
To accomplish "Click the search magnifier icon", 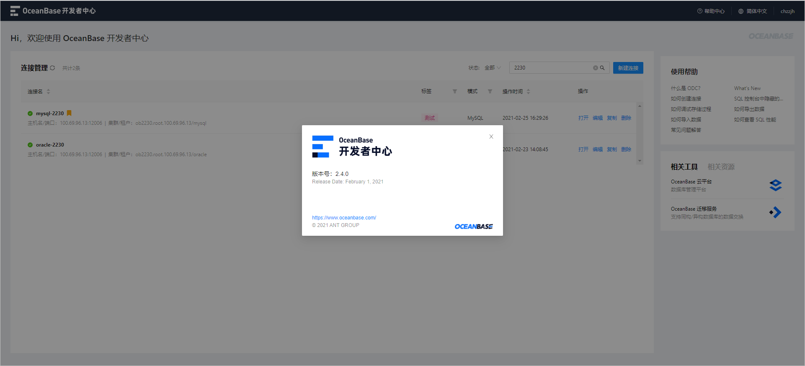I will click(x=602, y=68).
